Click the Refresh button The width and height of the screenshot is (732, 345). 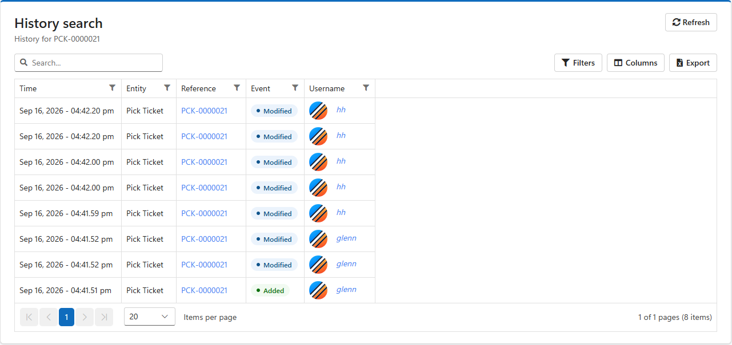(x=691, y=22)
